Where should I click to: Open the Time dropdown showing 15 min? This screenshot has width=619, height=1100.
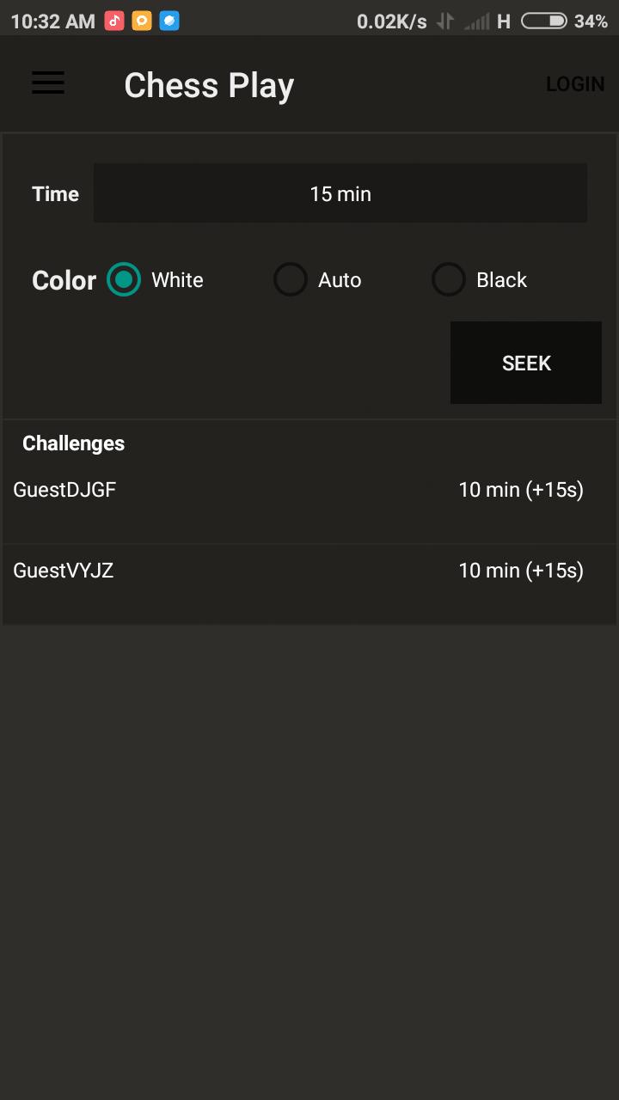pos(340,193)
